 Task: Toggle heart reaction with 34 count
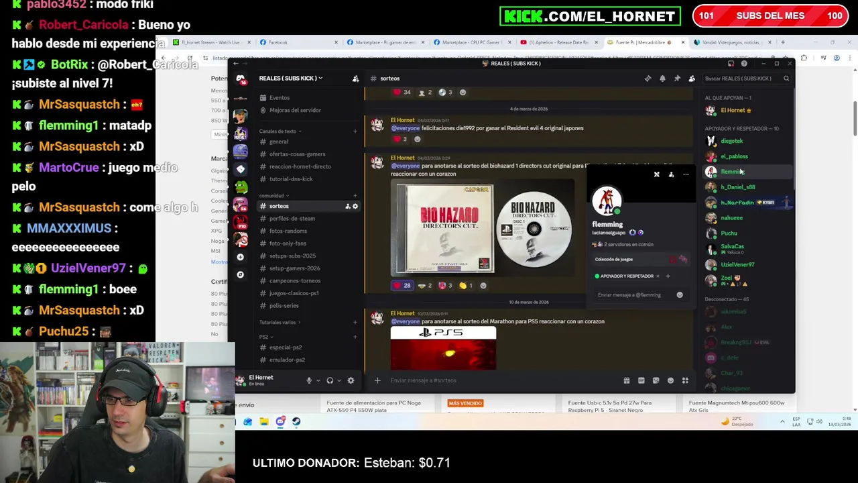pos(403,92)
